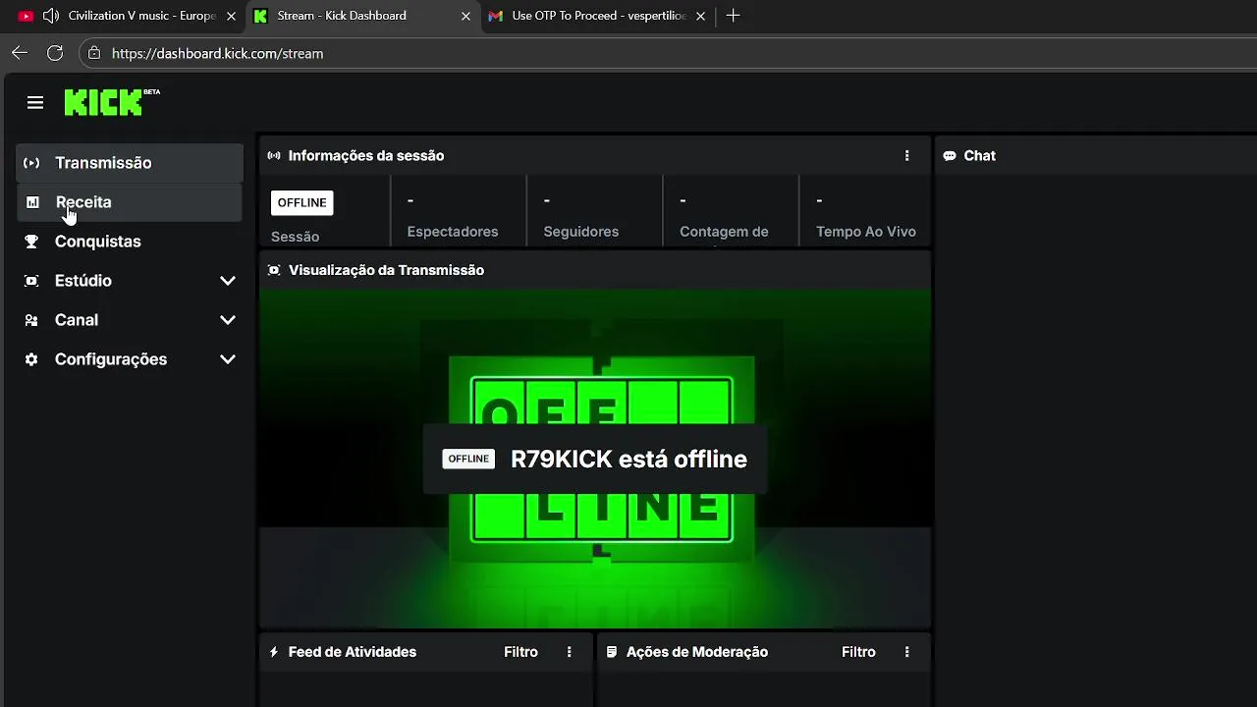Expand the Configurações section chevron
Viewport: 1257px width, 707px height.
pyautogui.click(x=228, y=359)
